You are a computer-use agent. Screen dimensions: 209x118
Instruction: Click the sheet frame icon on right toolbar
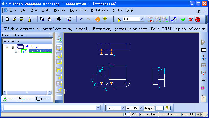(x=203, y=50)
